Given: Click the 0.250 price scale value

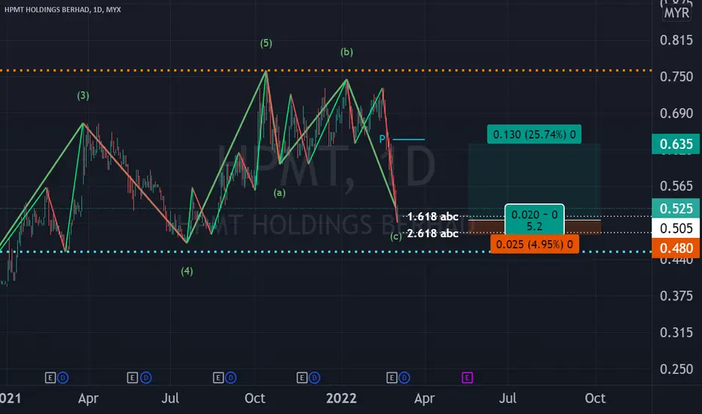Looking at the screenshot, I should (x=676, y=370).
